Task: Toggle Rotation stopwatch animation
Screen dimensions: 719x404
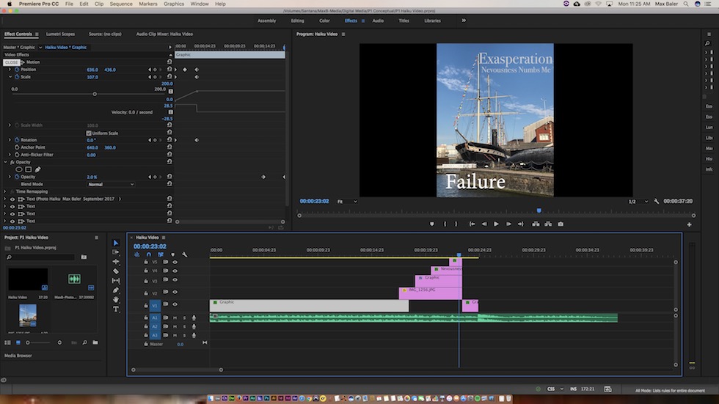Action: point(17,140)
